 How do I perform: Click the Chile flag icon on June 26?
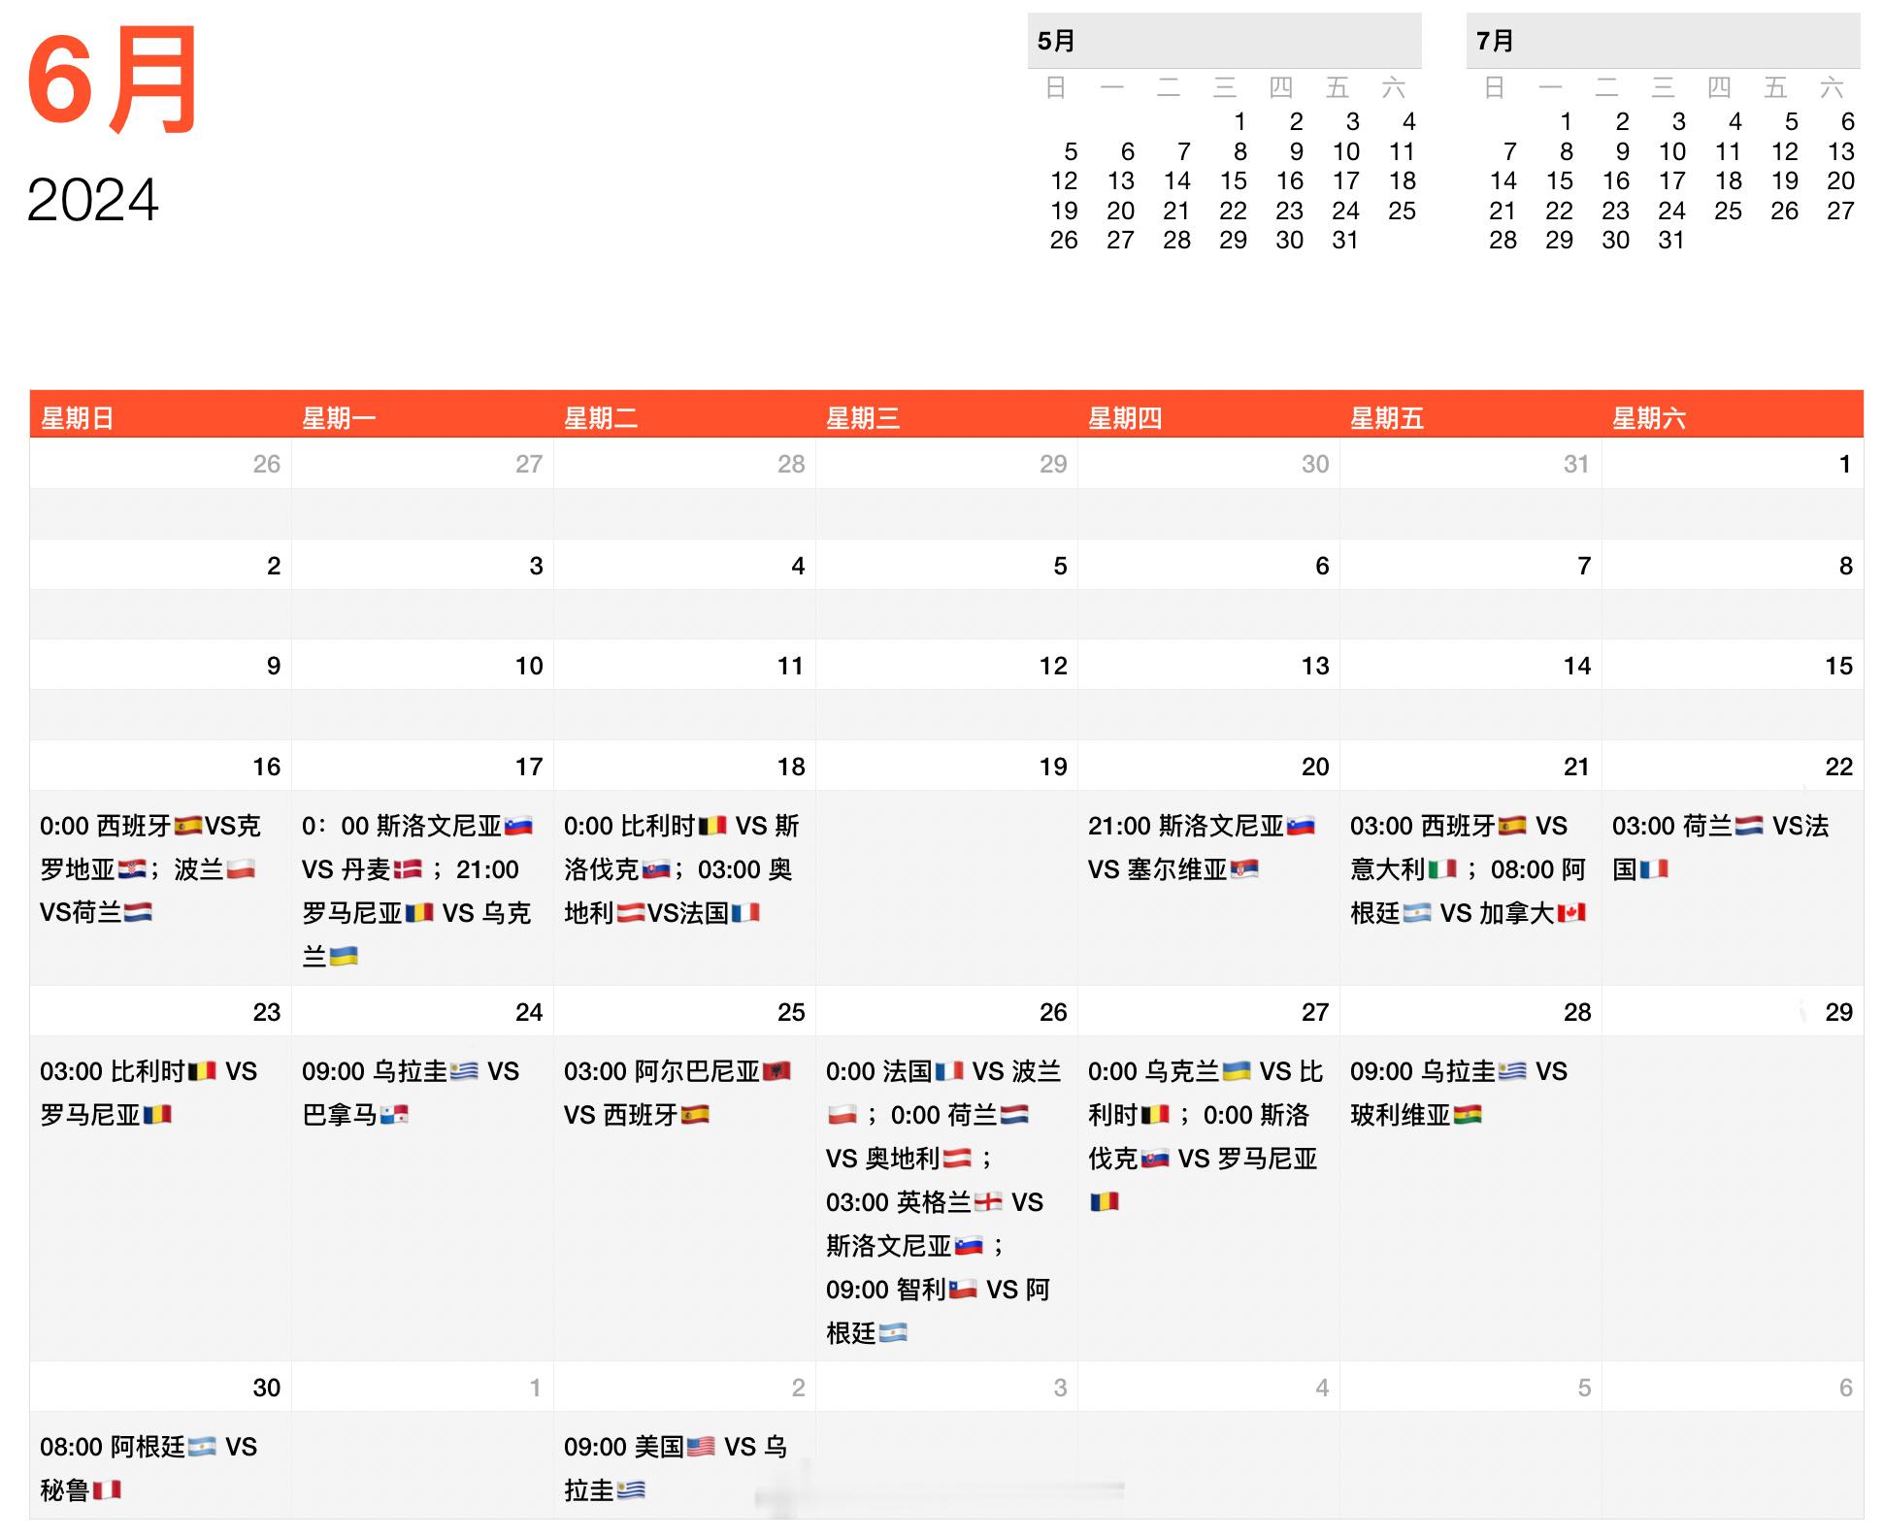pos(961,1289)
